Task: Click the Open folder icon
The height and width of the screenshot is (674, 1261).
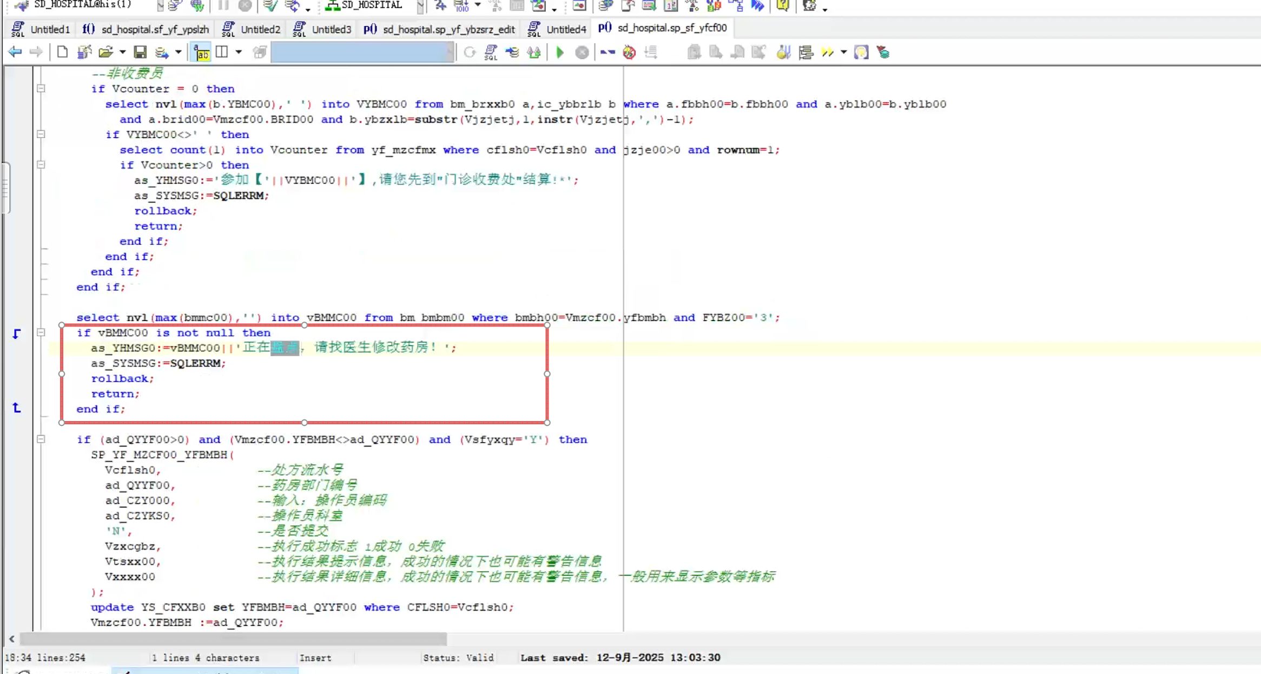Action: 105,52
